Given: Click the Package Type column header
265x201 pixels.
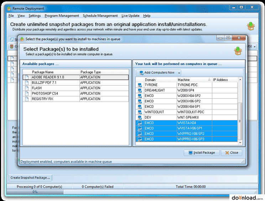Looking at the screenshot, I should click(x=104, y=72).
